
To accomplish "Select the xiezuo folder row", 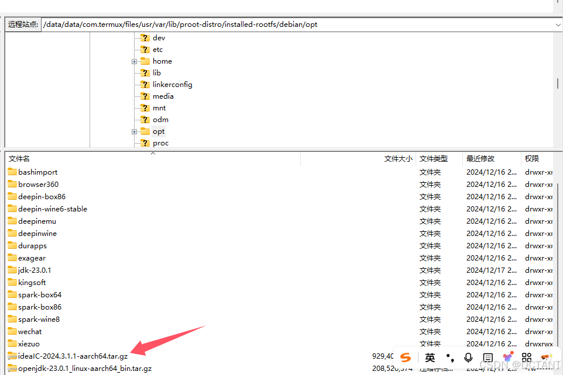I will 280,344.
